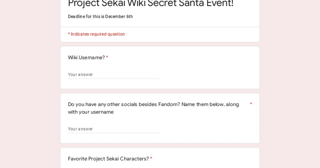Click the "with your username" line
The height and width of the screenshot is (168, 320).
[91, 112]
